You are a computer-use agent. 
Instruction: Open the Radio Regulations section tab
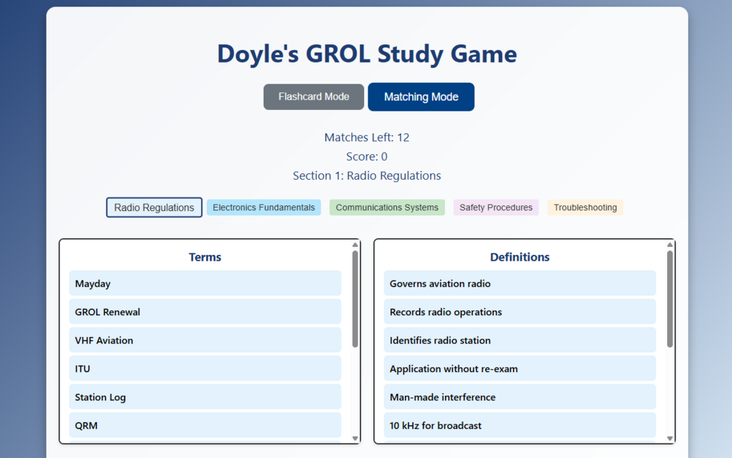point(154,208)
